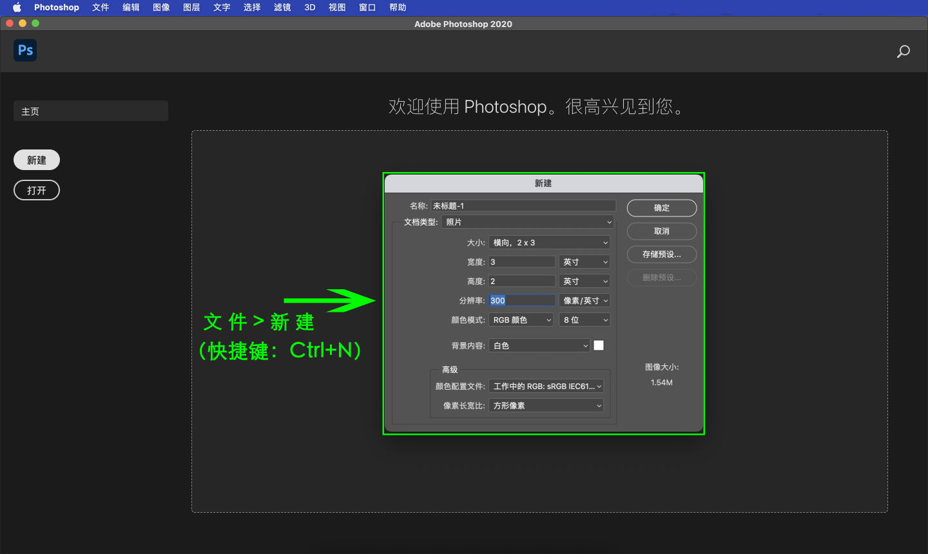Open the 颜色模式 RGB dropdown
Viewport: 928px width, 554px height.
pyautogui.click(x=520, y=320)
